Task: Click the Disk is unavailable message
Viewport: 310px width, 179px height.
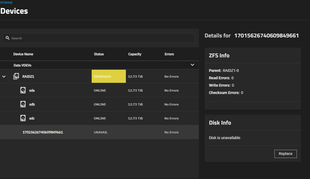Action: point(225,138)
